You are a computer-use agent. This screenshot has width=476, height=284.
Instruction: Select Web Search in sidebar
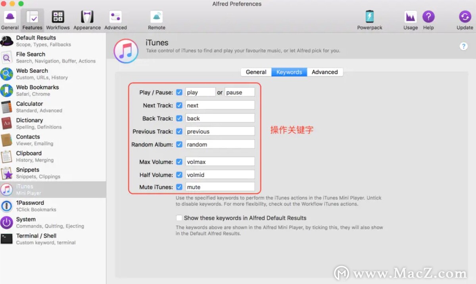click(53, 74)
